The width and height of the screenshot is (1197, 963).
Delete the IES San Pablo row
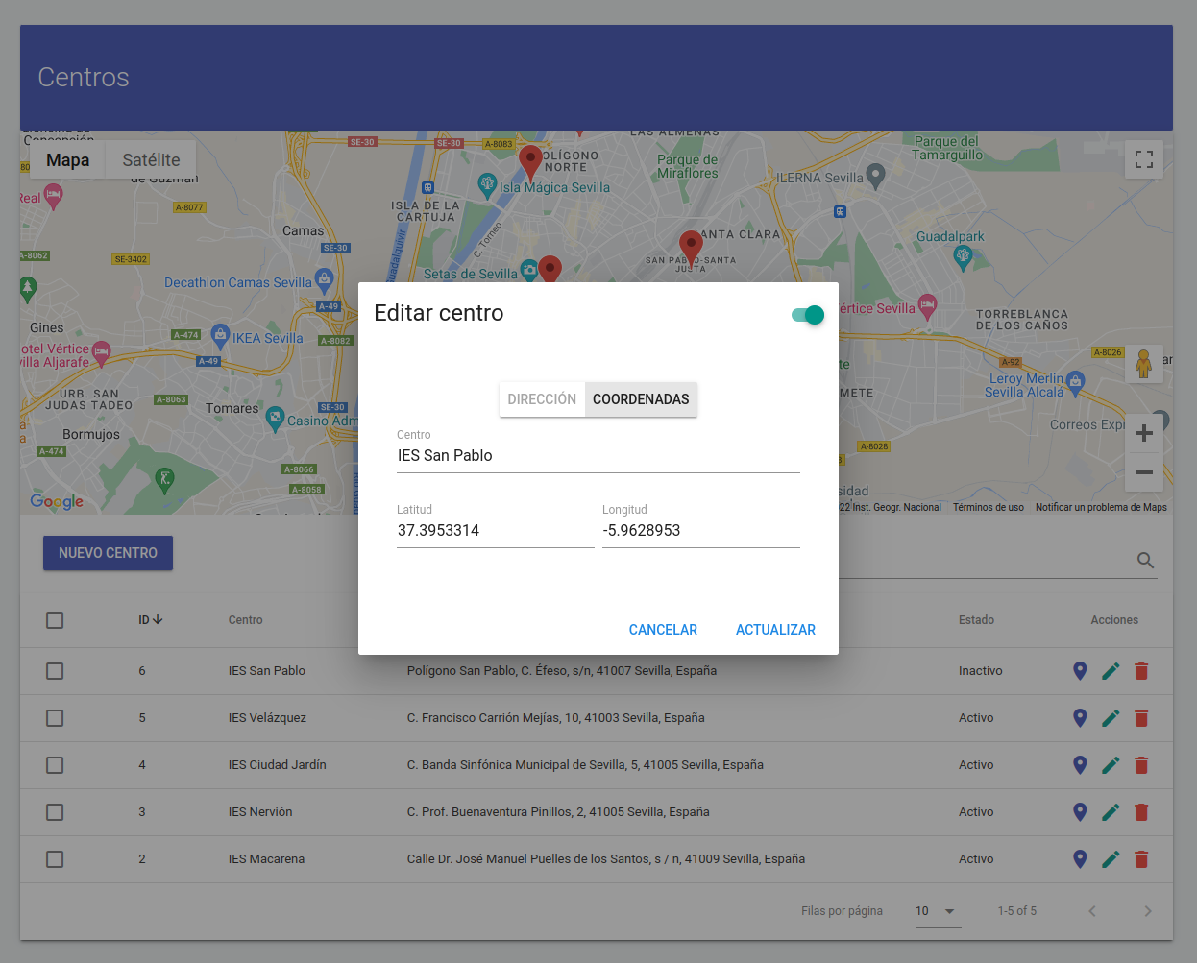pyautogui.click(x=1141, y=671)
